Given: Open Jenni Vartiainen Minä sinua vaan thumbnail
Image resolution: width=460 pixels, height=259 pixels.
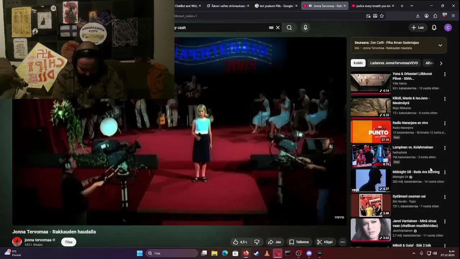Looking at the screenshot, I should point(371,230).
